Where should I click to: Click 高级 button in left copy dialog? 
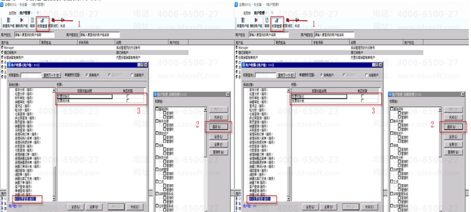[218, 127]
